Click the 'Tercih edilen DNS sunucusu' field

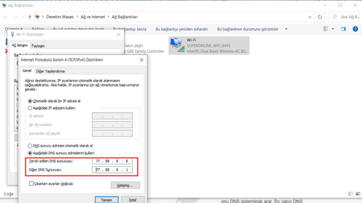pyautogui.click(x=112, y=161)
